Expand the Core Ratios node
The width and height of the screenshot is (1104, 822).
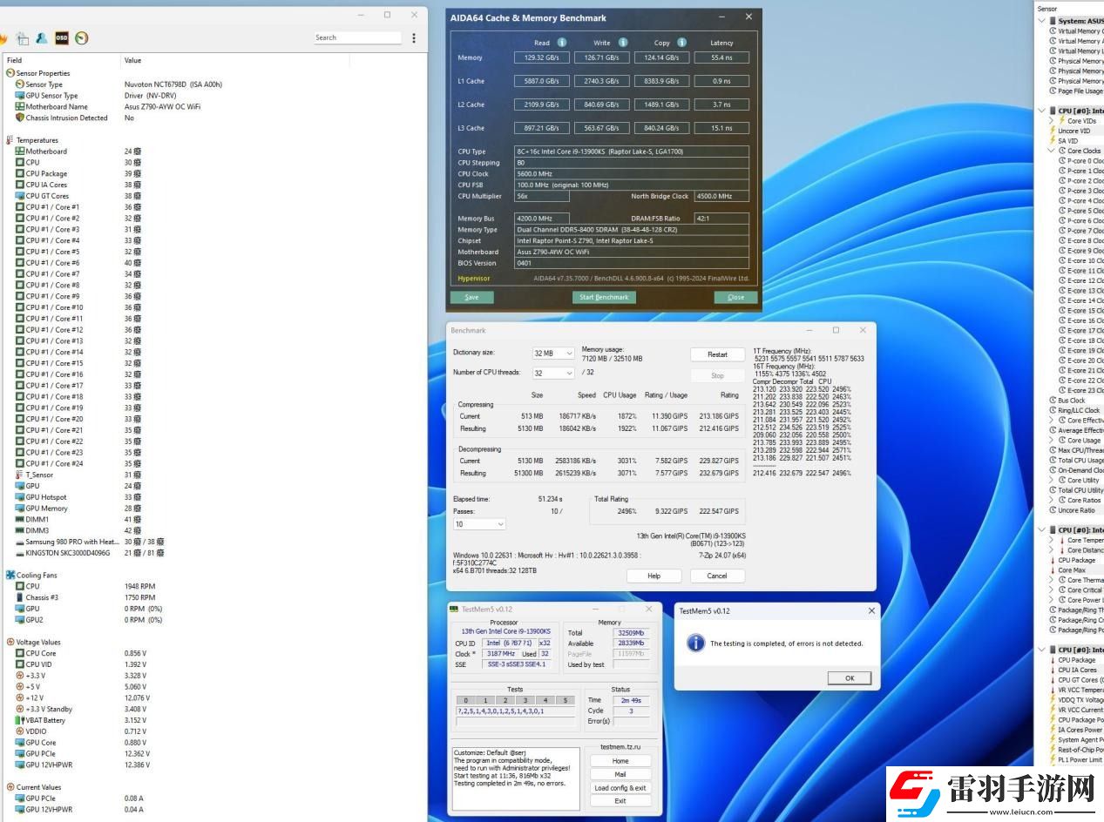click(1052, 501)
